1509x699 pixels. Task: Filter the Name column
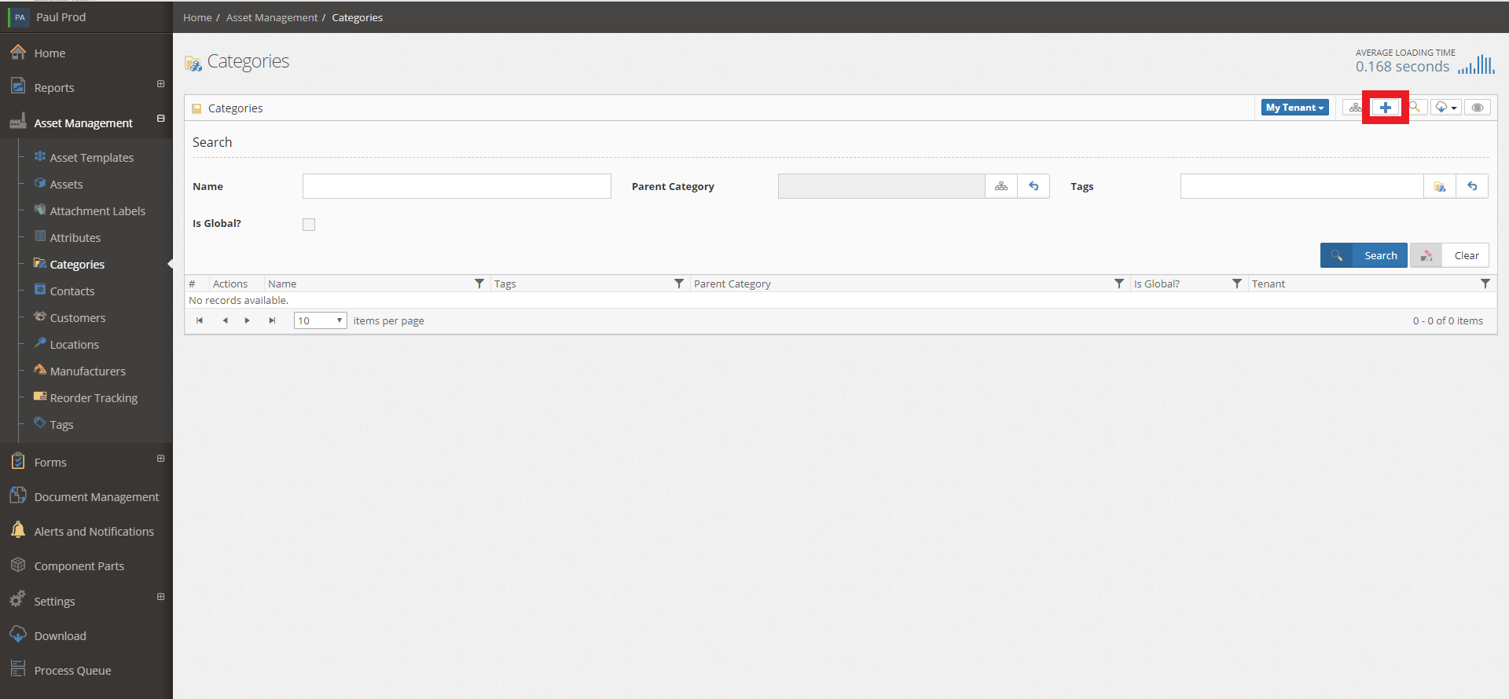(479, 284)
